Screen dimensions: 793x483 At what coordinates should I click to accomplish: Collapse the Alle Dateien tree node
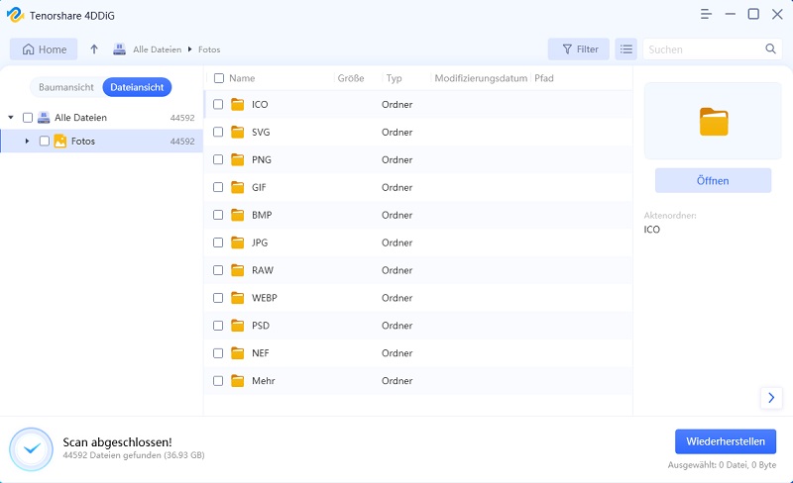[x=11, y=118]
